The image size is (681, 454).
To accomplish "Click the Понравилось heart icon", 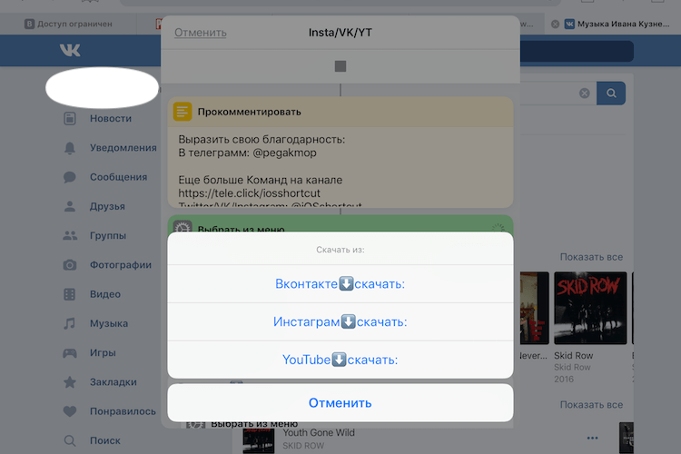I will pos(70,411).
